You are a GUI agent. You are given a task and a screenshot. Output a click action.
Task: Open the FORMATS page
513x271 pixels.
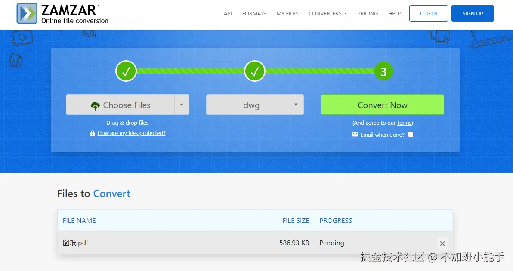pos(254,14)
